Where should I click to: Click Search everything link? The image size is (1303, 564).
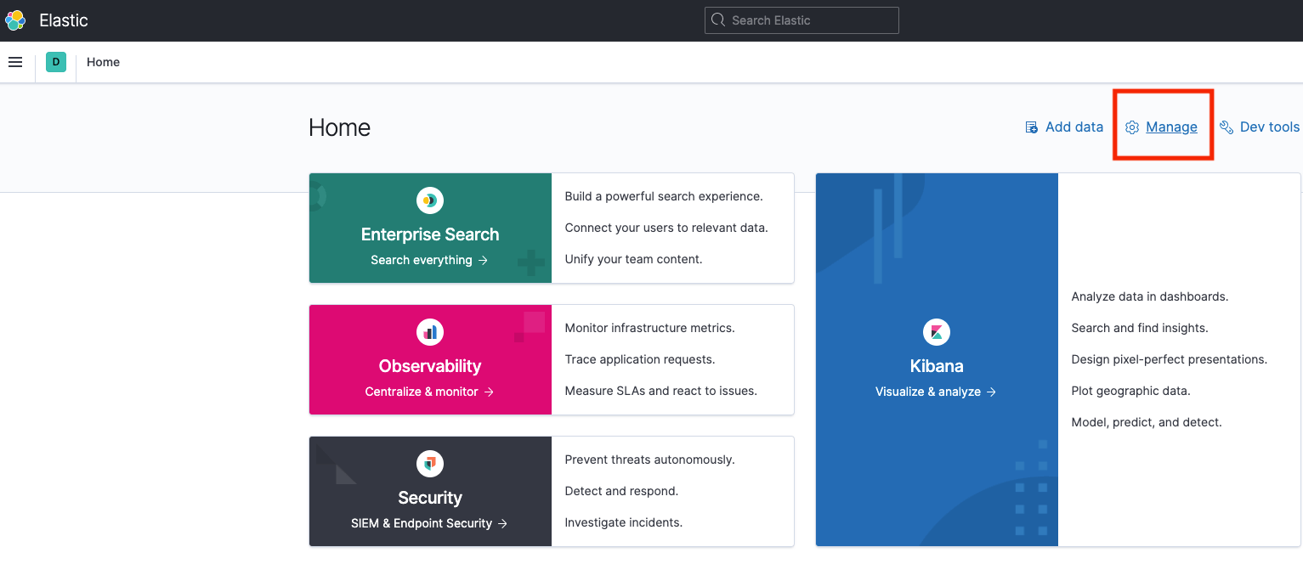pyautogui.click(x=429, y=260)
